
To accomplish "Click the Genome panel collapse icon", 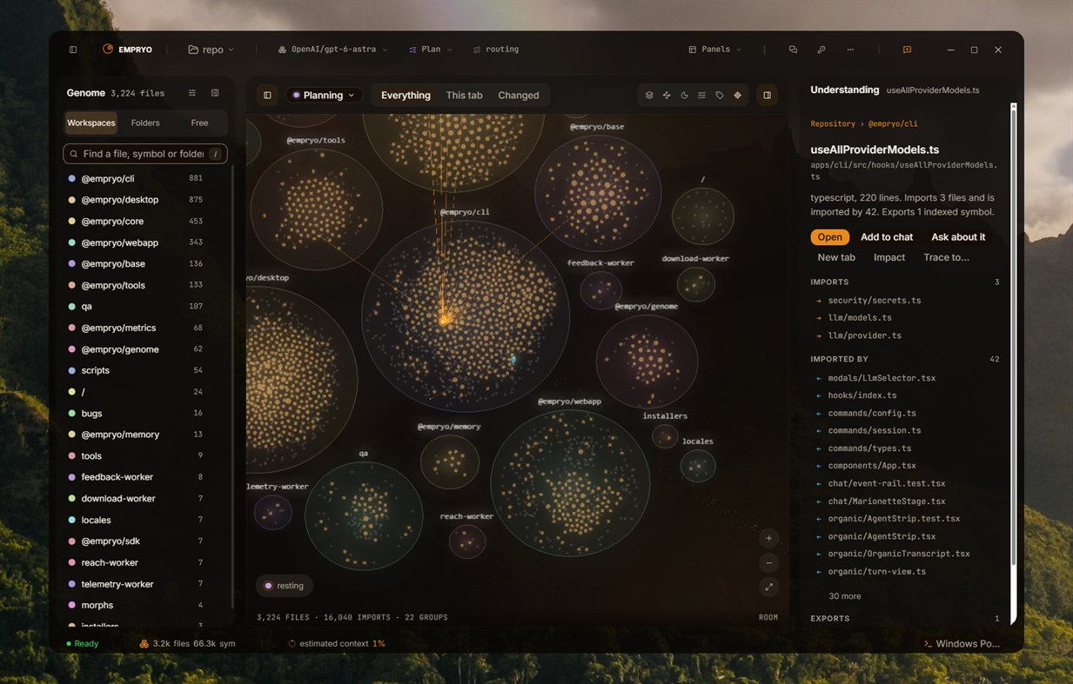I will pos(215,93).
